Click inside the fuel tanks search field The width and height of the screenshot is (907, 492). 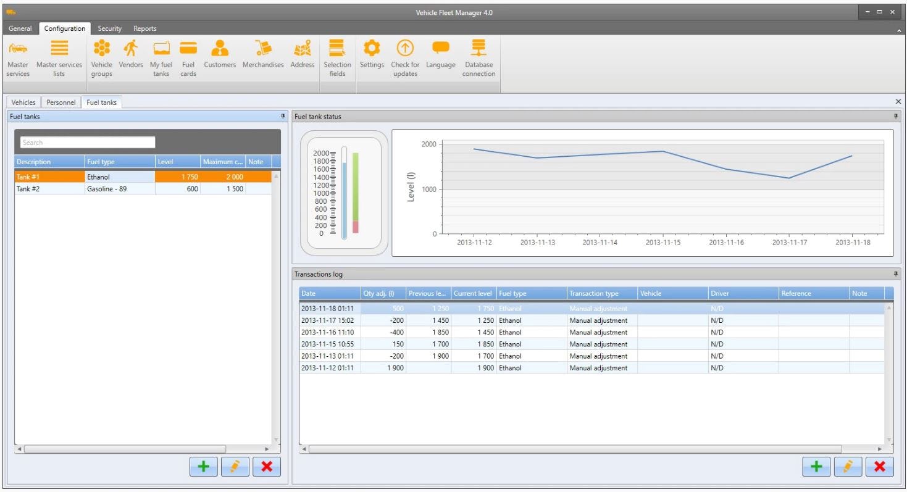point(87,141)
